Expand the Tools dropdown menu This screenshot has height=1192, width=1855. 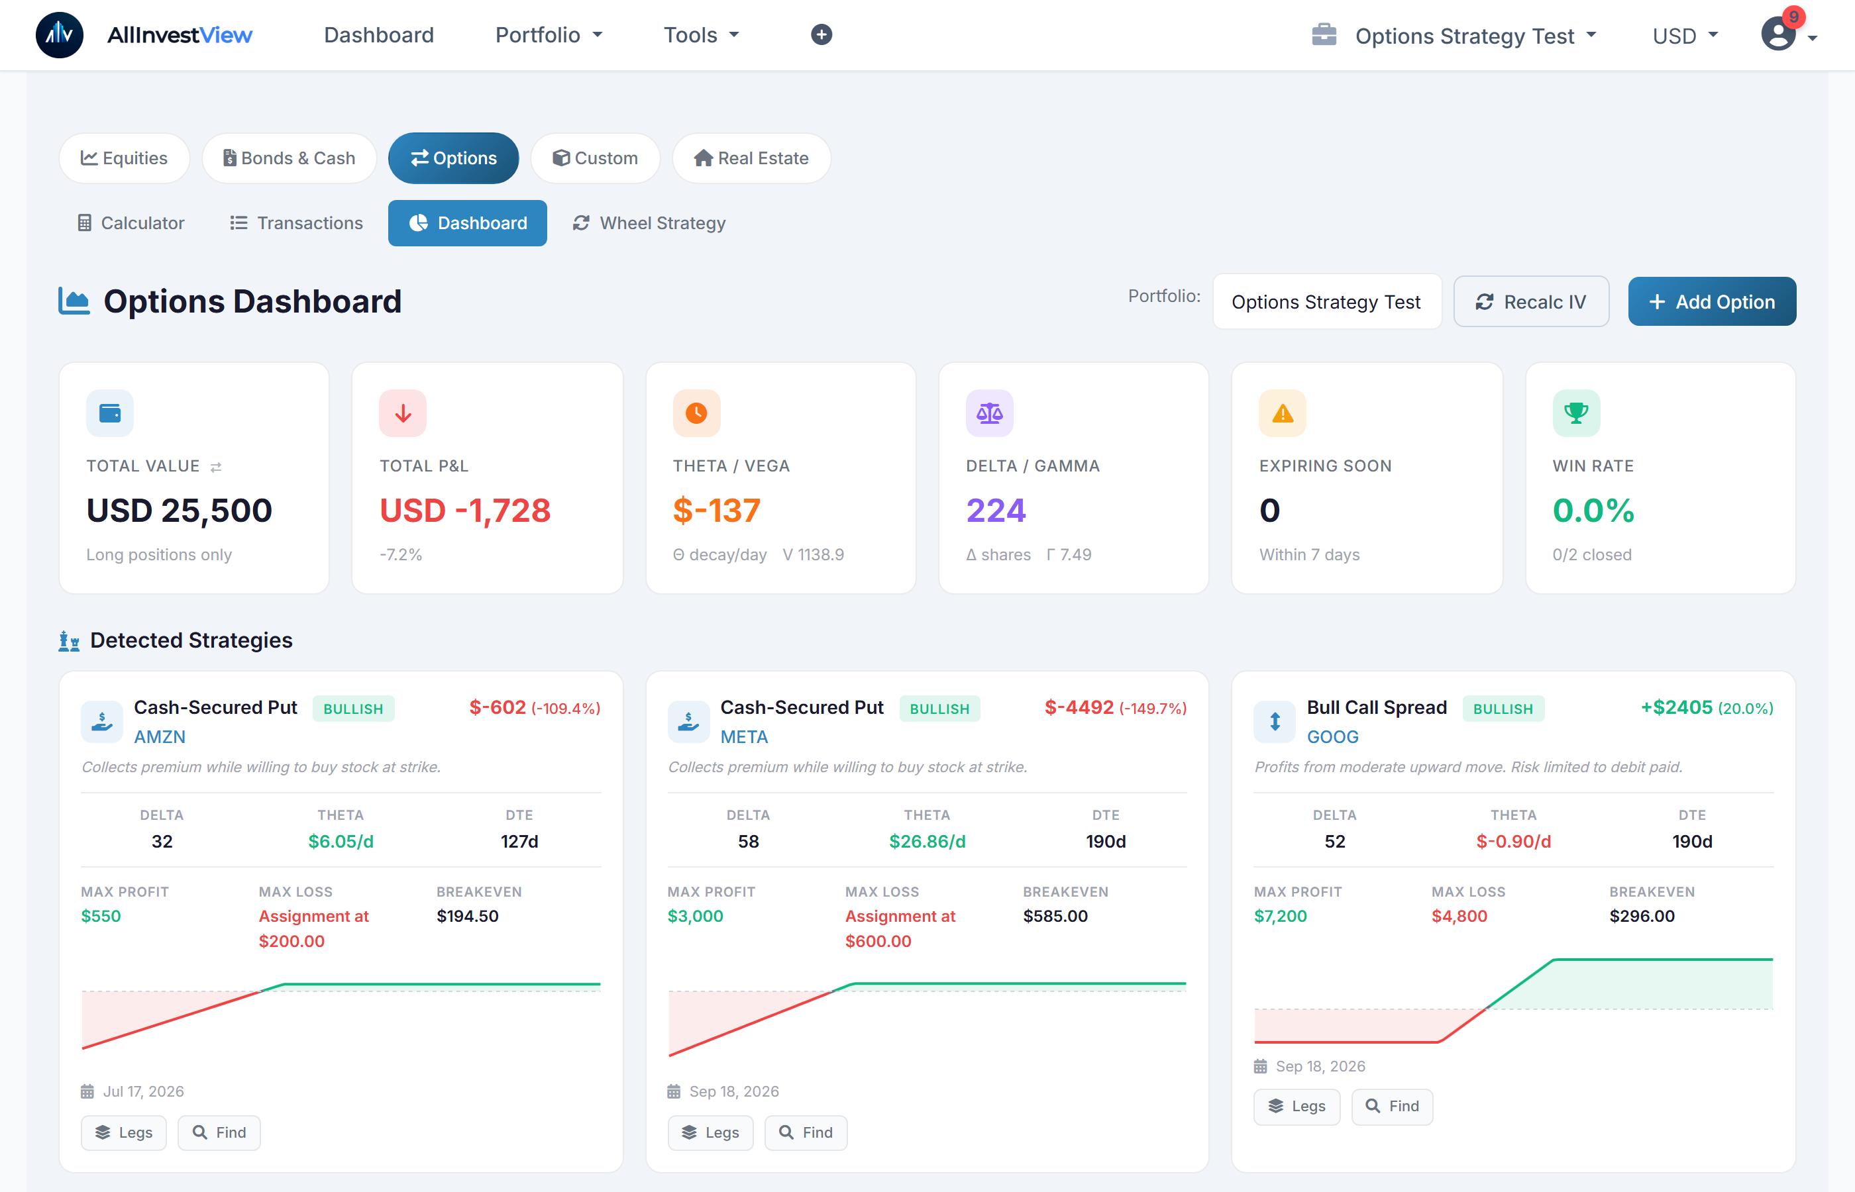701,35
